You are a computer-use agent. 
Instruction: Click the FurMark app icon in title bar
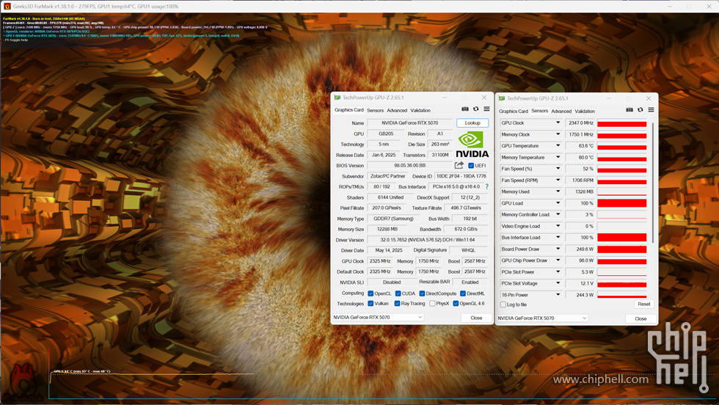(7, 7)
